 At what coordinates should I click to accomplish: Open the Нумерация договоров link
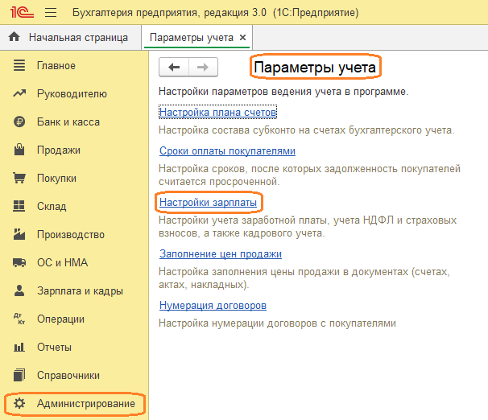pyautogui.click(x=213, y=306)
